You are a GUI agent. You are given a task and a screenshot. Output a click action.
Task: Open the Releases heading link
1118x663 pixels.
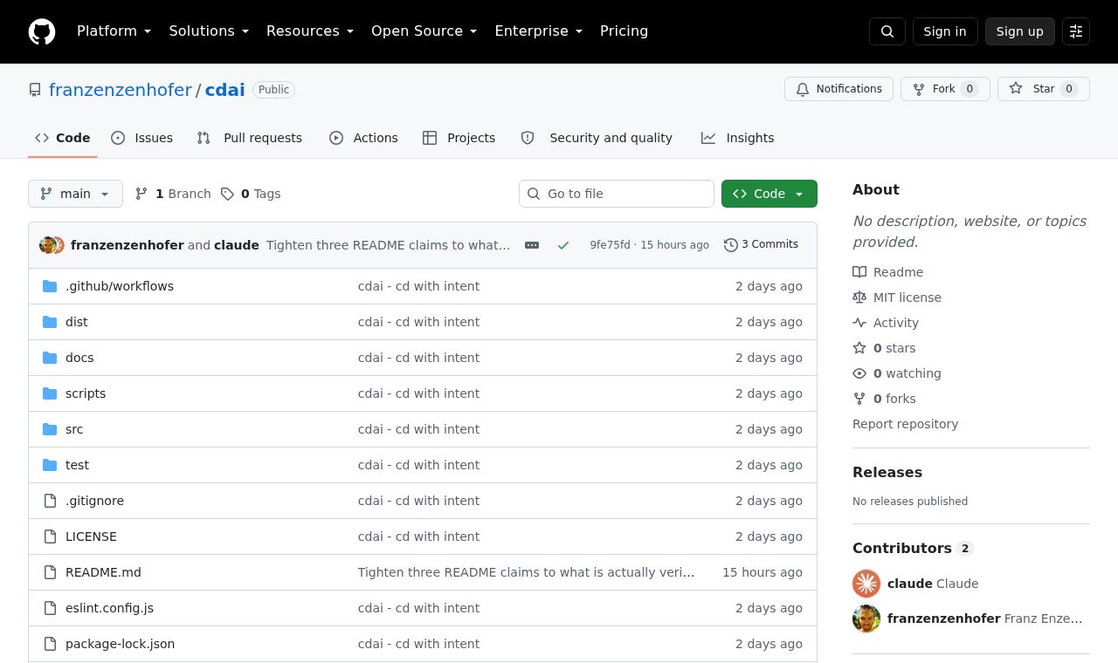(887, 472)
